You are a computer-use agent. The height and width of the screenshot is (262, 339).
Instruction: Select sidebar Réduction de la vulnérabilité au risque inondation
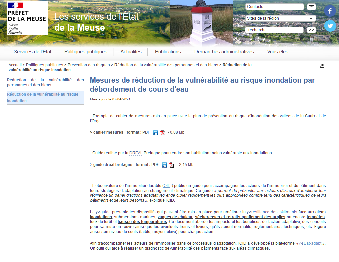pyautogui.click(x=46, y=98)
